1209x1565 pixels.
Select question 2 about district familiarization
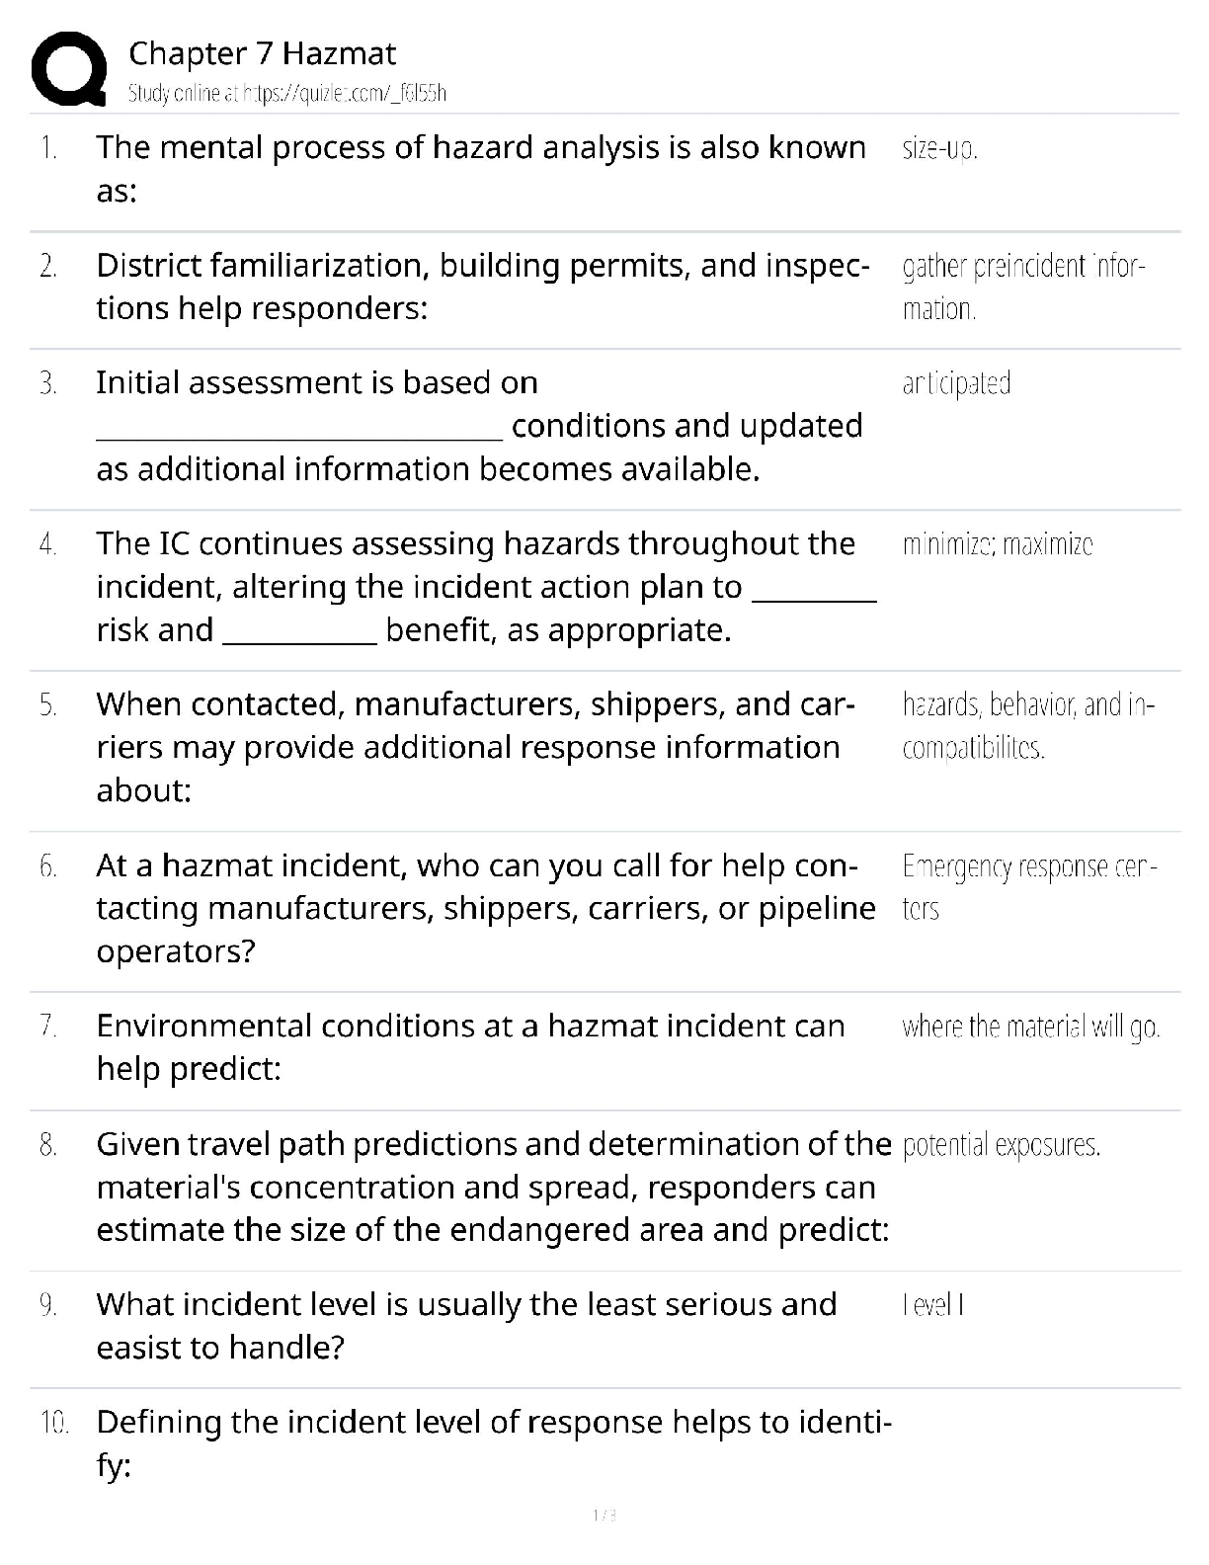click(x=482, y=287)
